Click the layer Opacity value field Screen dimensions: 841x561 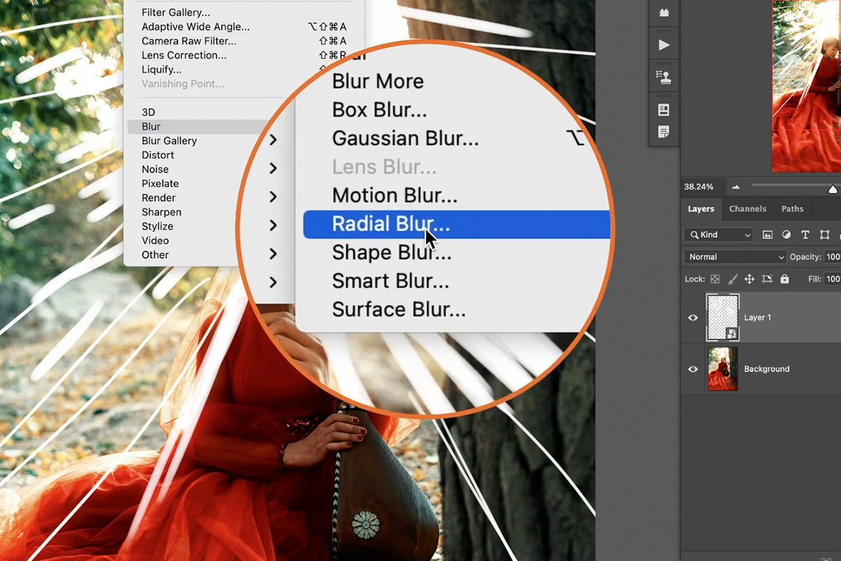pyautogui.click(x=833, y=257)
